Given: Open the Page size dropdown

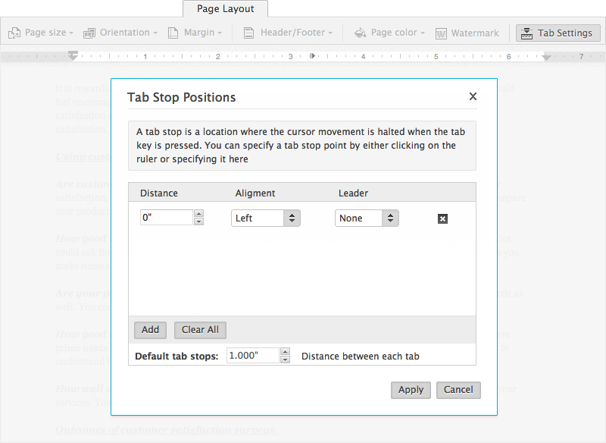Looking at the screenshot, I should pos(41,33).
